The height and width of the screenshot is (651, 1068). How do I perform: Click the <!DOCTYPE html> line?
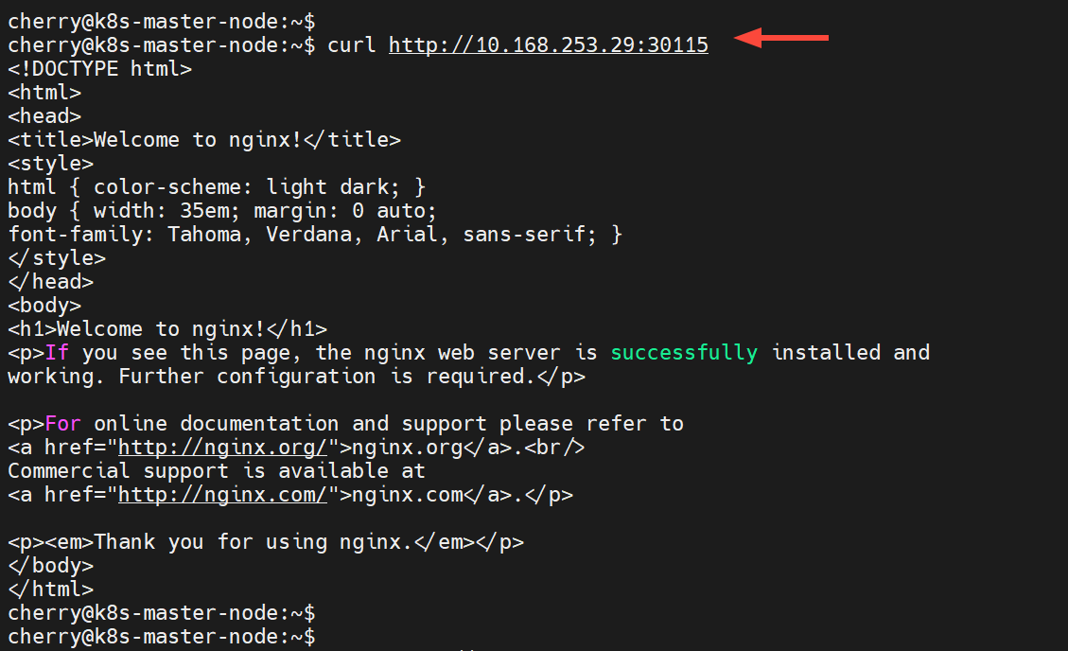click(x=99, y=68)
